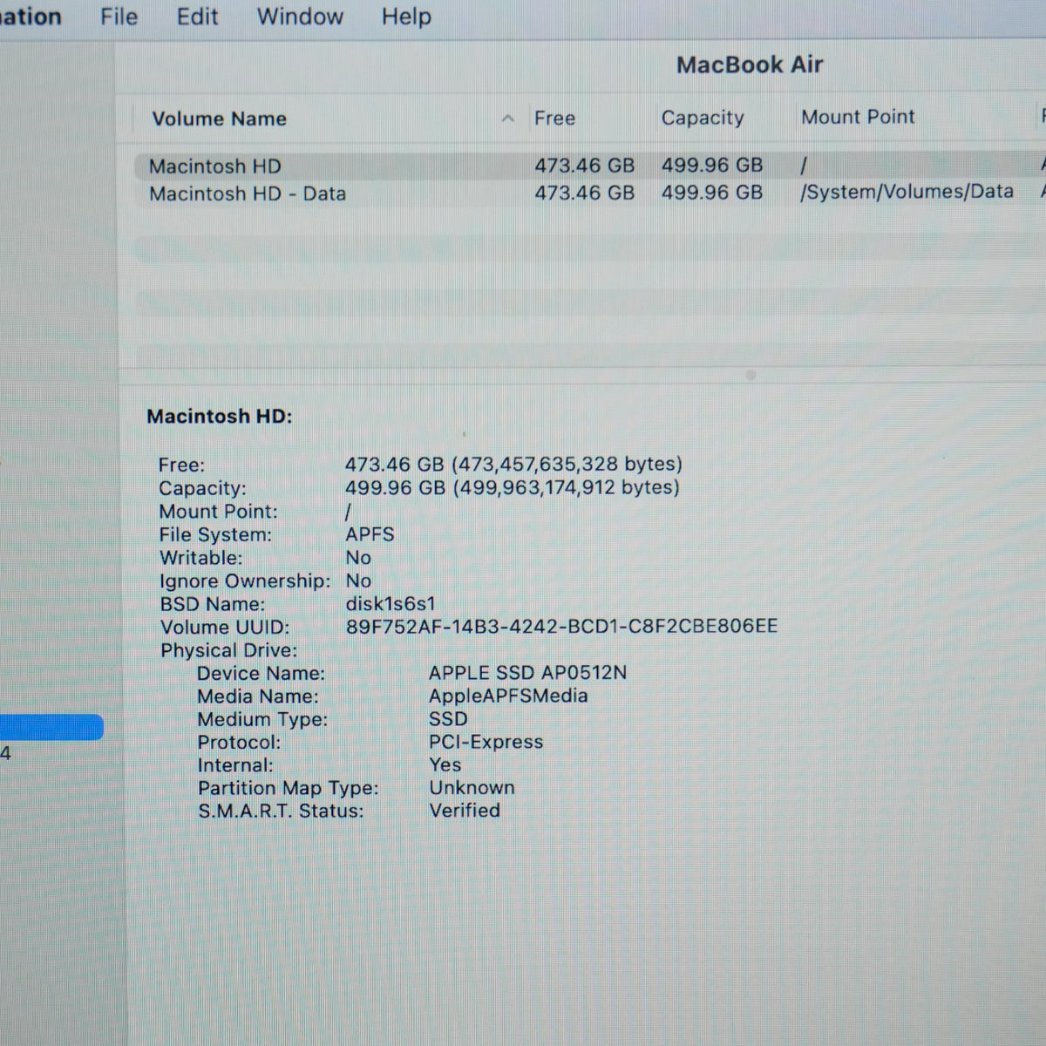
Task: Click the /System/Volumes/Data mount point cell
Action: pos(907,192)
